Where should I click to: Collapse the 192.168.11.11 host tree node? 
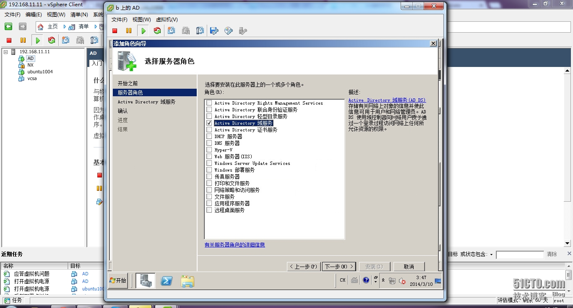(x=6, y=52)
